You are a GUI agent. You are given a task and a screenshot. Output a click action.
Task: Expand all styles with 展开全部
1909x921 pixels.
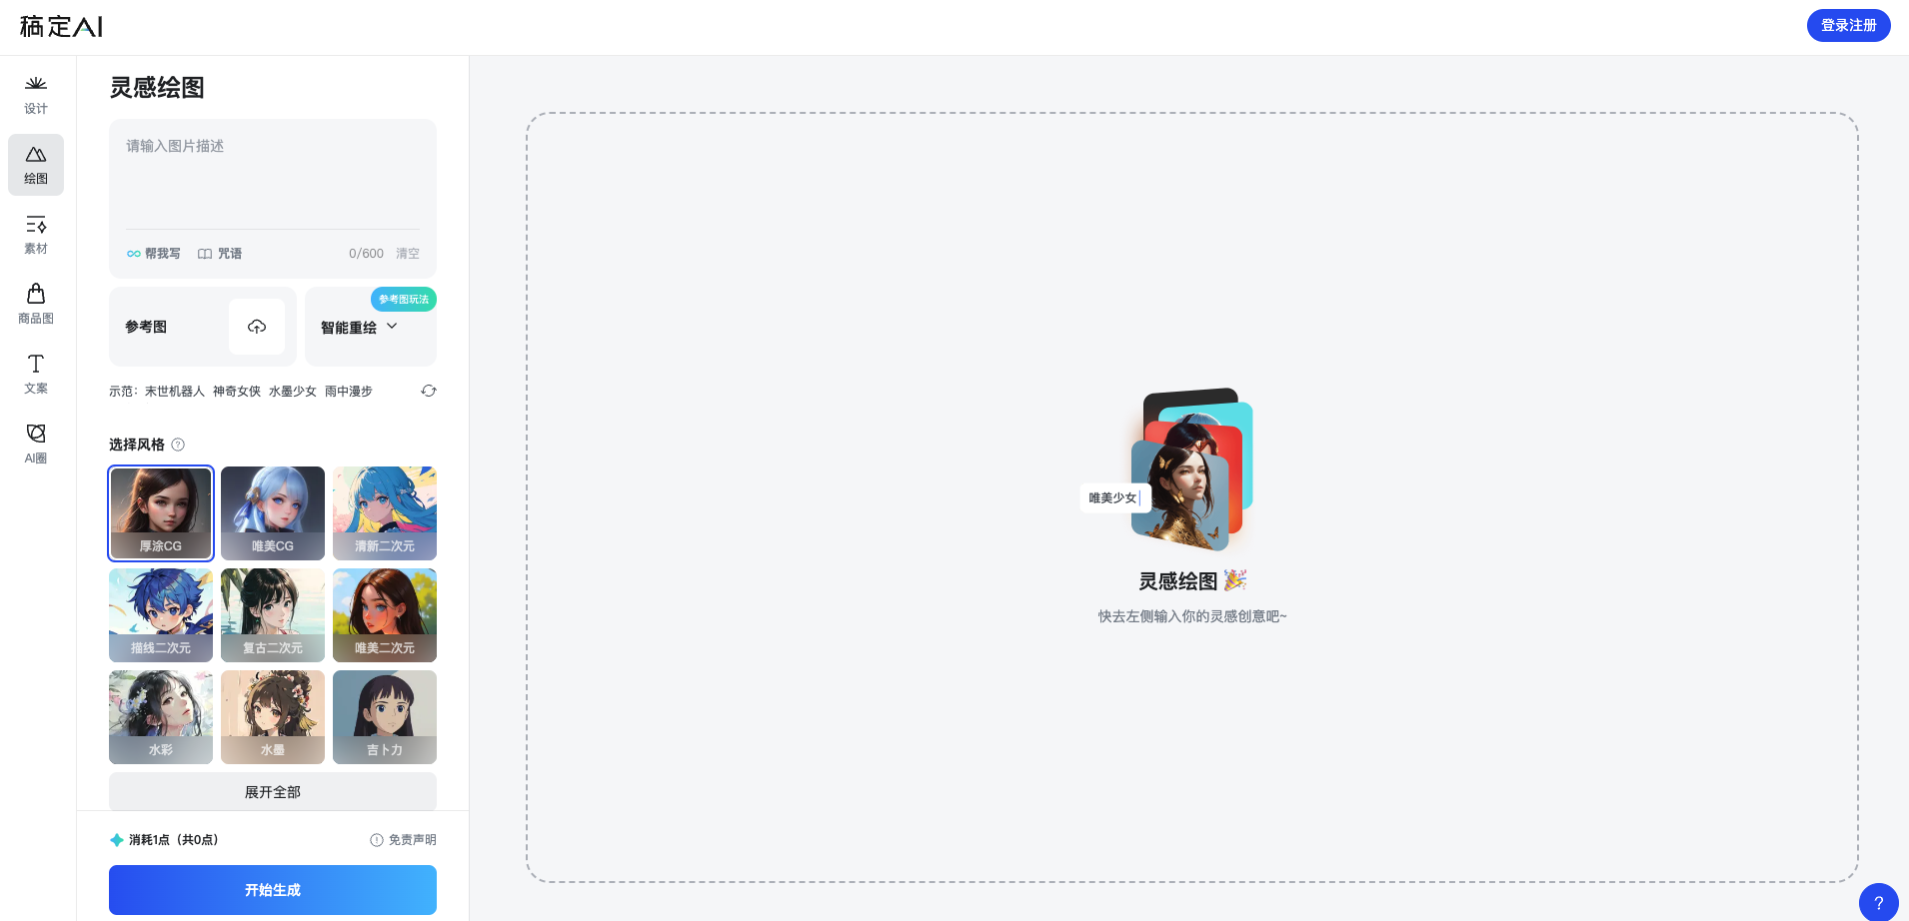(x=273, y=792)
